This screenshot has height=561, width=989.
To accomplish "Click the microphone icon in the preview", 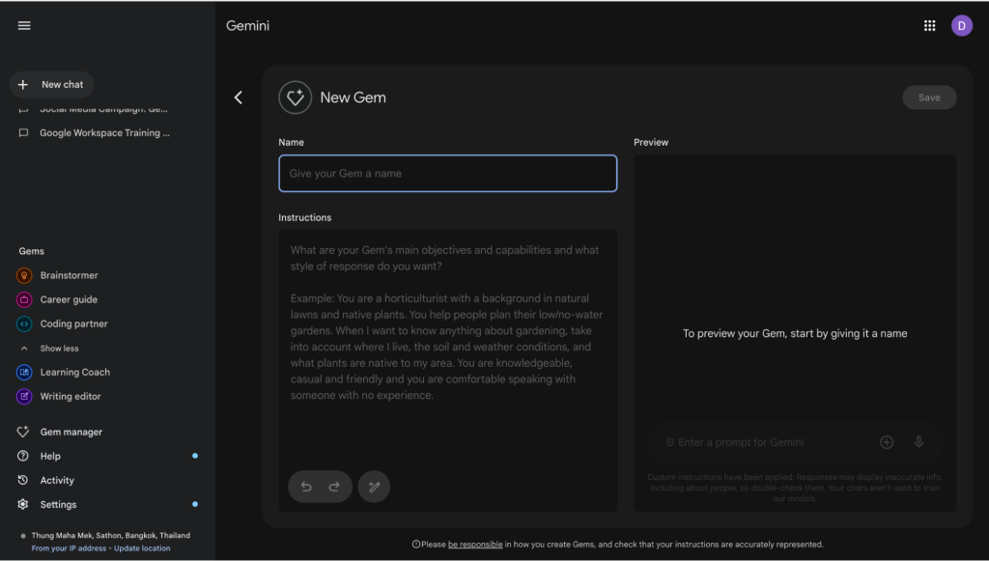I will (919, 442).
